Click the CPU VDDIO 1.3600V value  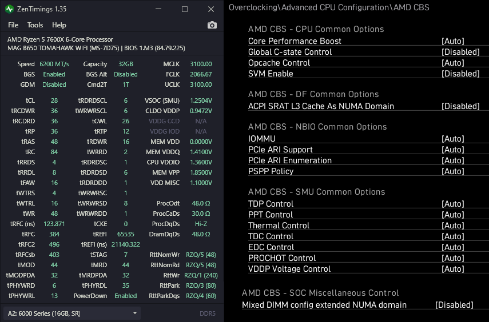201,162
